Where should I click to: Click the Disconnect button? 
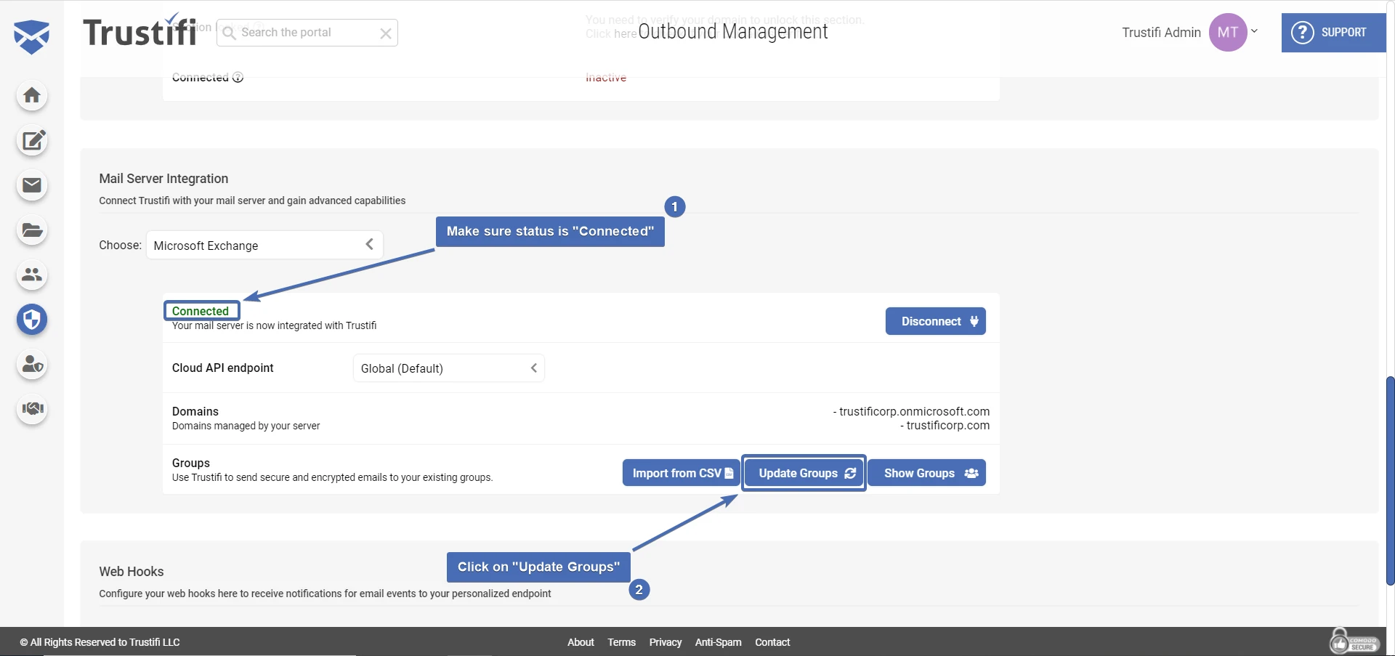pos(935,321)
